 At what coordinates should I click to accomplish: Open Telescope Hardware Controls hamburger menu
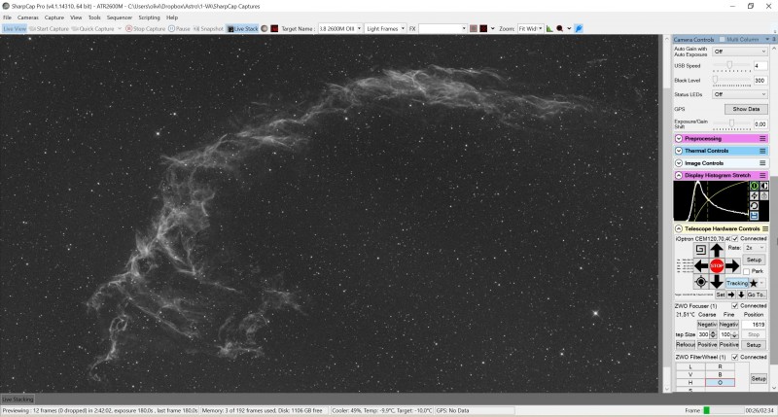pos(765,228)
